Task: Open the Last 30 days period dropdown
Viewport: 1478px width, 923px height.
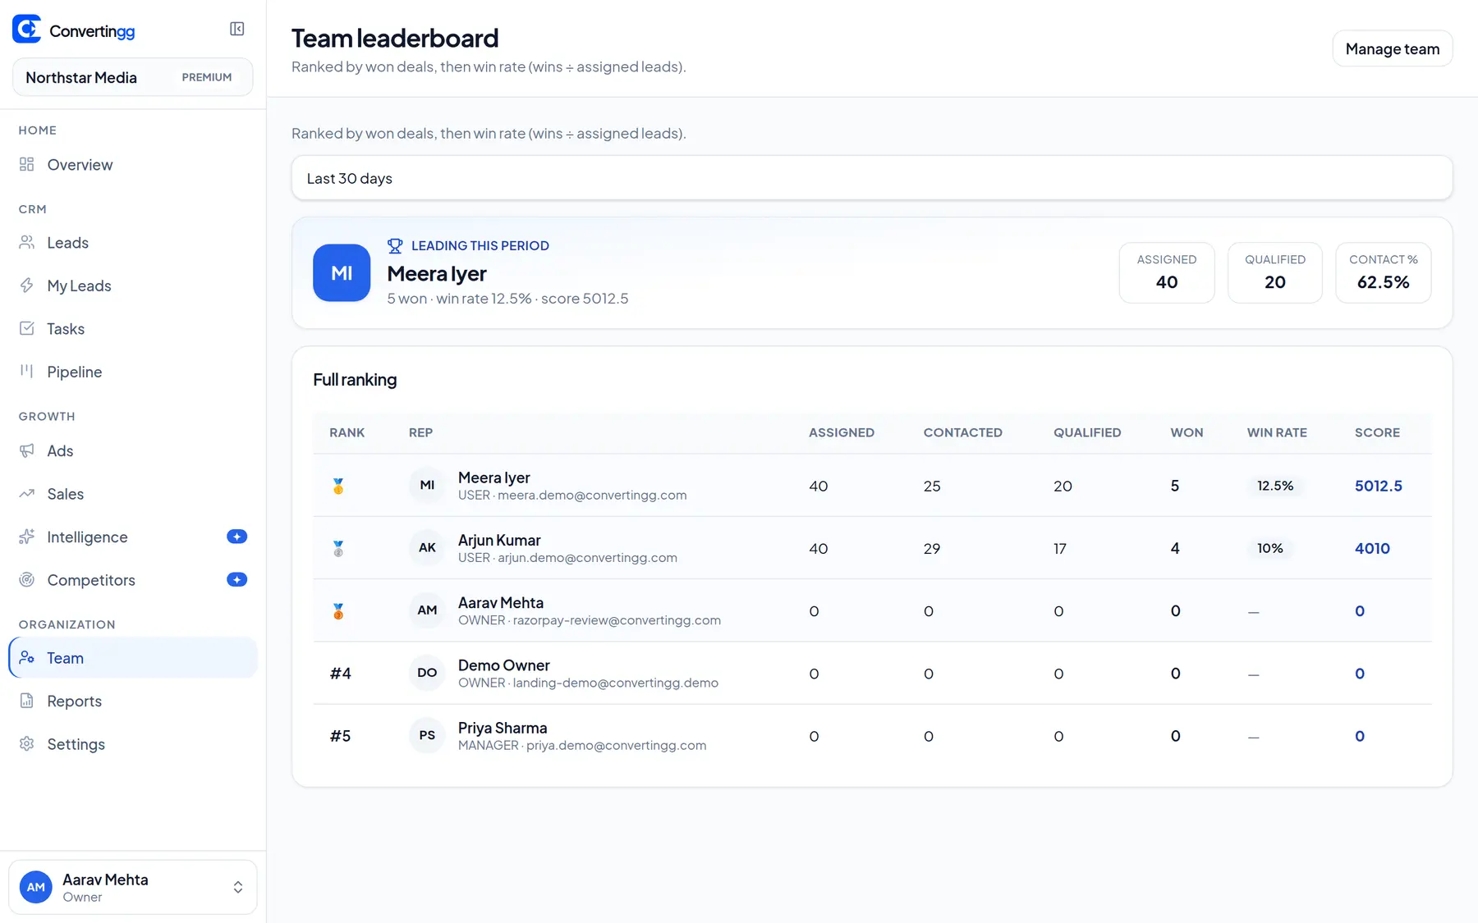Action: point(872,178)
